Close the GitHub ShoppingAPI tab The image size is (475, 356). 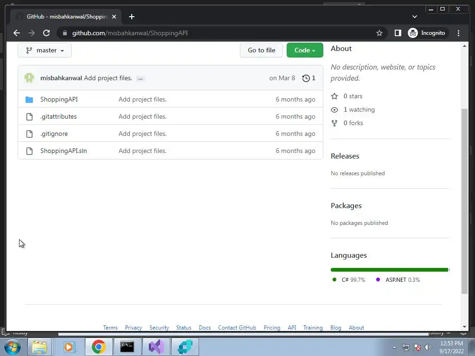(x=114, y=17)
